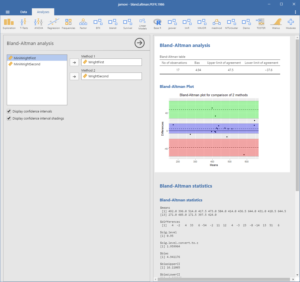Image resolution: width=300 pixels, height=282 pixels.
Task: Click the Method 2 WrightSecond field
Action: click(x=111, y=76)
